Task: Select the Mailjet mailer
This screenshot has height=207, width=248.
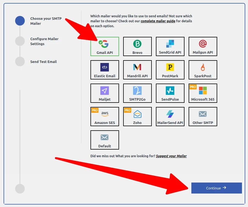Action: click(104, 93)
